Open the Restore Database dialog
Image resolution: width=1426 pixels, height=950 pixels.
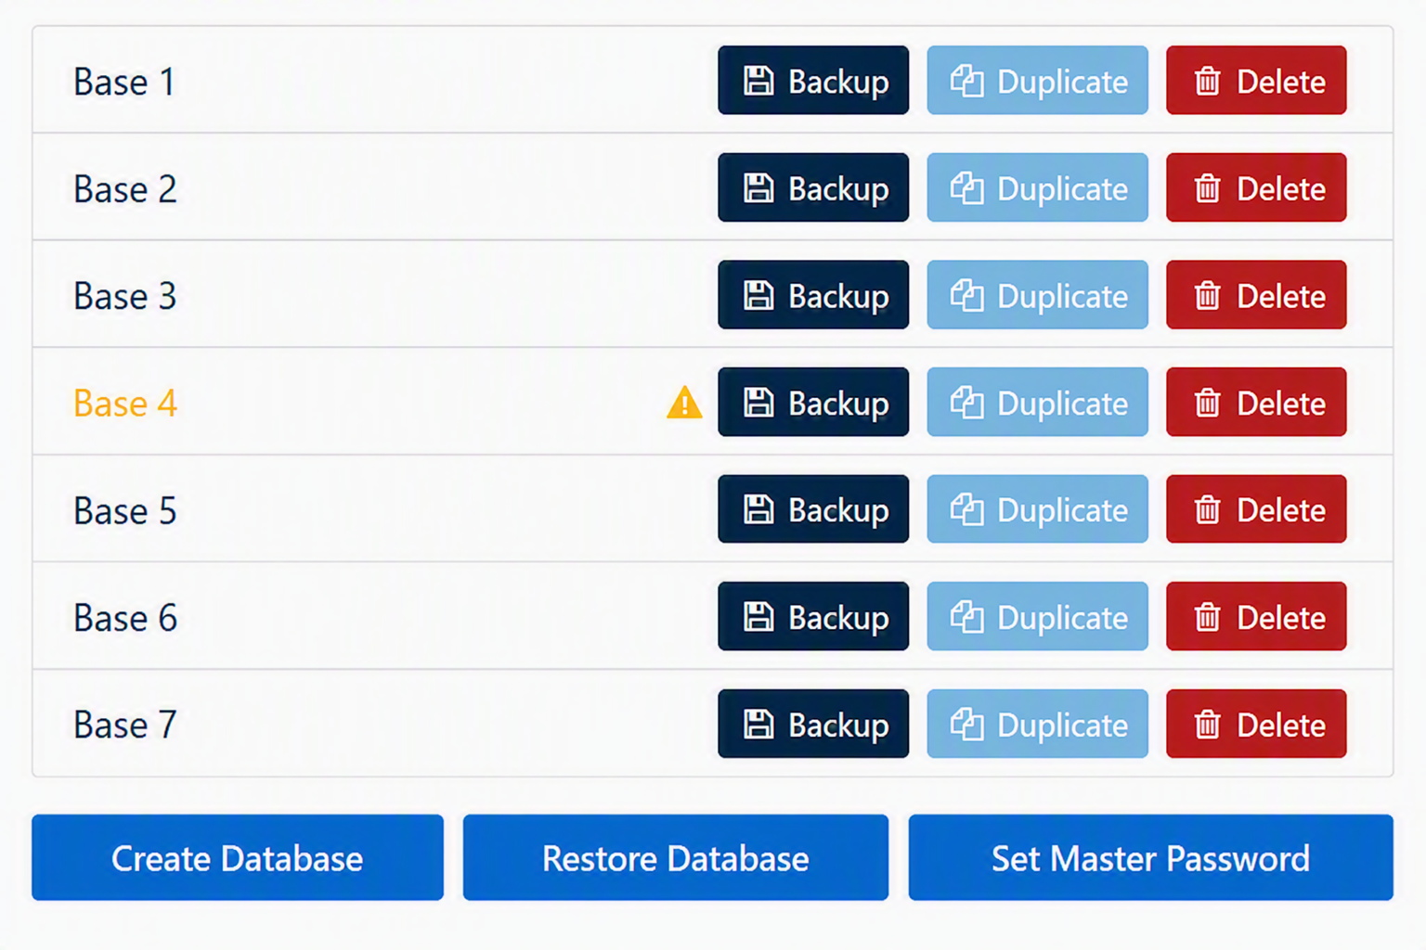676,858
